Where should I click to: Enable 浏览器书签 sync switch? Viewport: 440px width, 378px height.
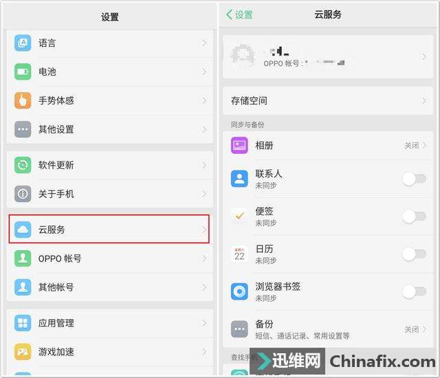pyautogui.click(x=414, y=291)
